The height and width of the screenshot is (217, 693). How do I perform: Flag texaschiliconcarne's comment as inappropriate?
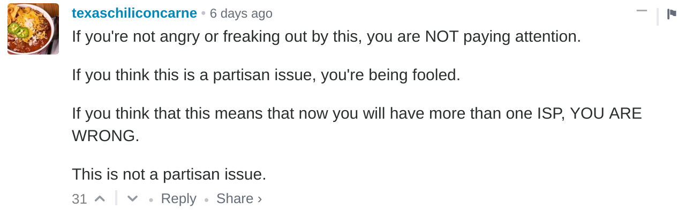pos(672,14)
